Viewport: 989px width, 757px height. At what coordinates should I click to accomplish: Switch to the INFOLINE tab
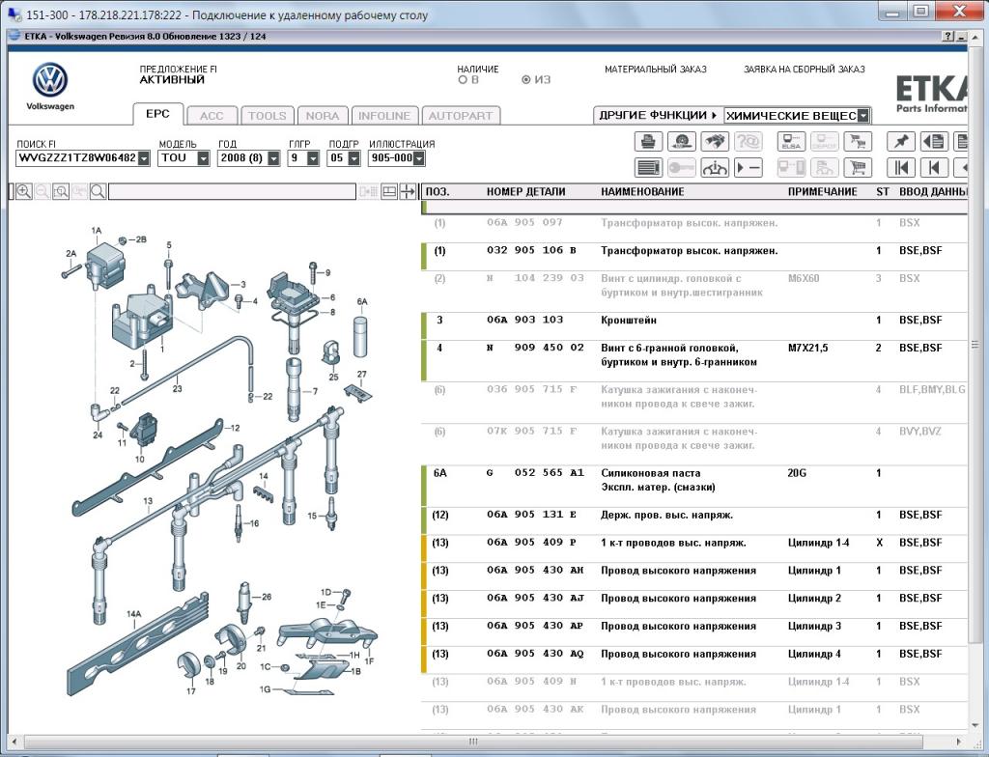(x=384, y=116)
